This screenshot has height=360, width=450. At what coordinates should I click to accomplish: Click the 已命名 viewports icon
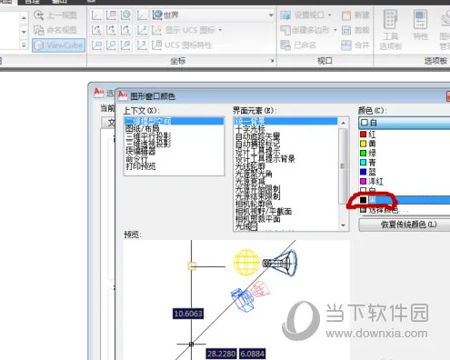(x=285, y=45)
